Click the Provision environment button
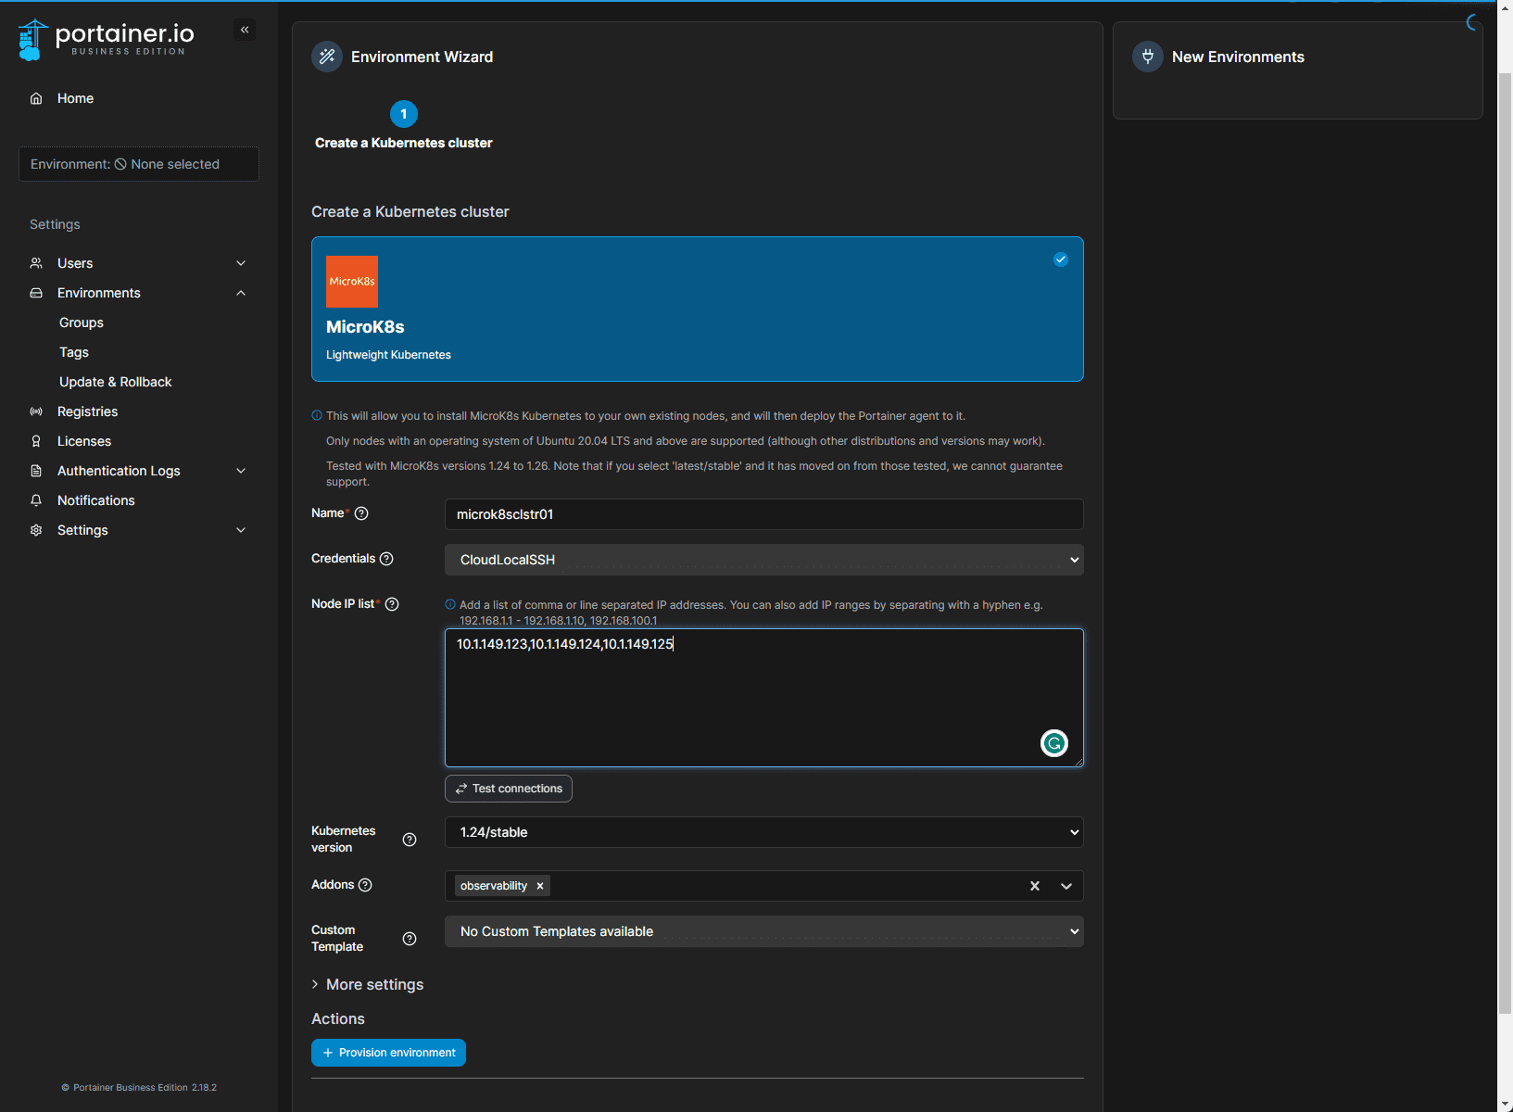1513x1112 pixels. click(x=388, y=1053)
